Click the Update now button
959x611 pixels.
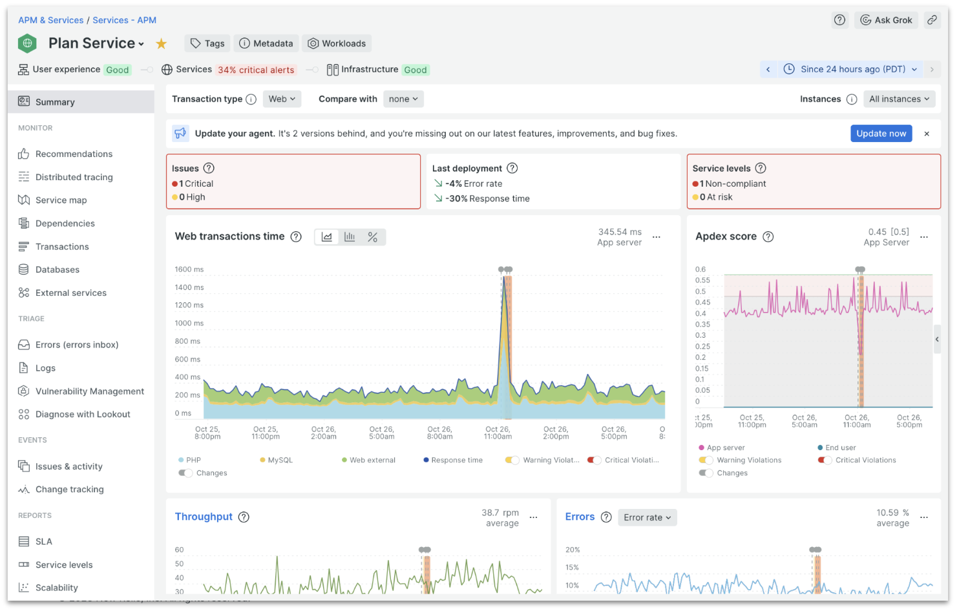pyautogui.click(x=881, y=134)
